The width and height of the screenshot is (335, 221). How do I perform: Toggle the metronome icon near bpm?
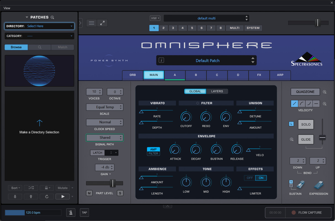71,212
